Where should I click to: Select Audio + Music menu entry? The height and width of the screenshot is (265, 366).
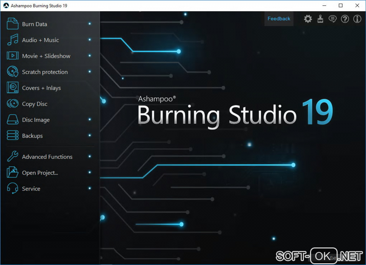pos(50,40)
